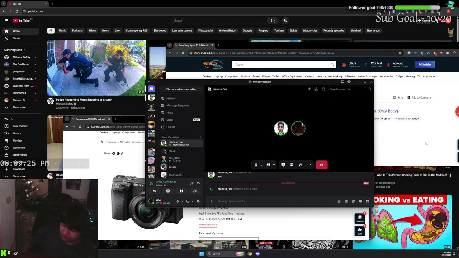Open Discord inbox icon in title bar
This screenshot has width=459, height=258.
(342, 82)
